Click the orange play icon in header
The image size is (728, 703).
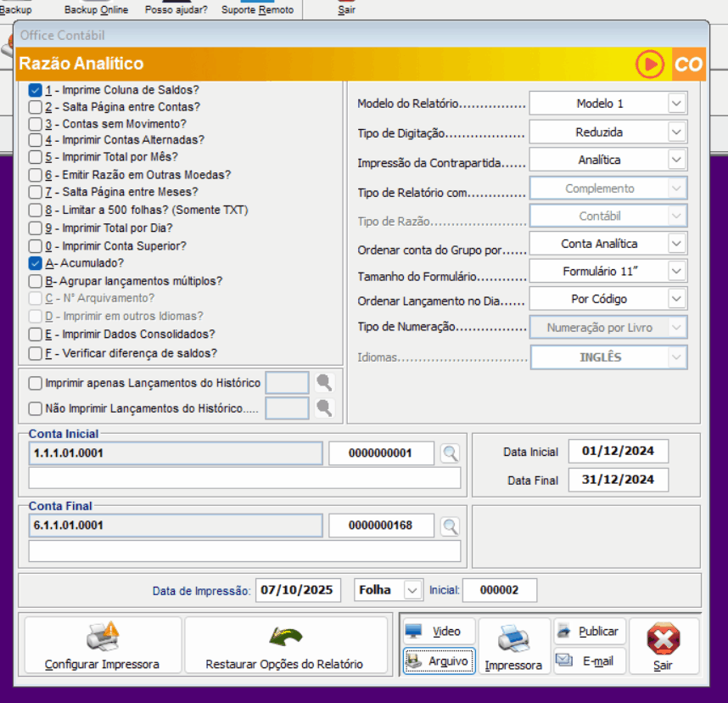(650, 65)
